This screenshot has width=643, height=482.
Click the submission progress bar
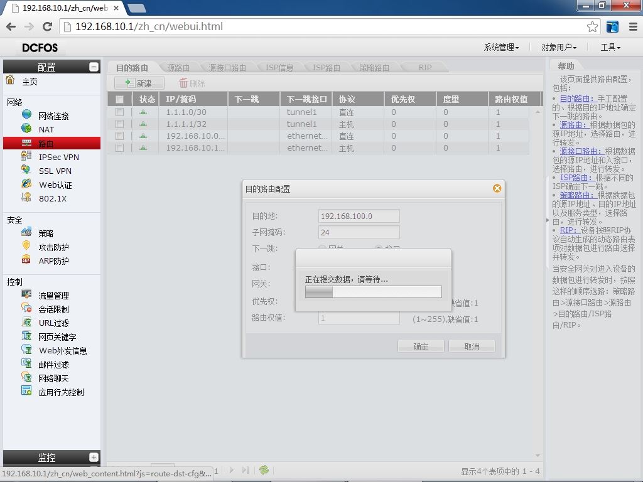pyautogui.click(x=373, y=292)
